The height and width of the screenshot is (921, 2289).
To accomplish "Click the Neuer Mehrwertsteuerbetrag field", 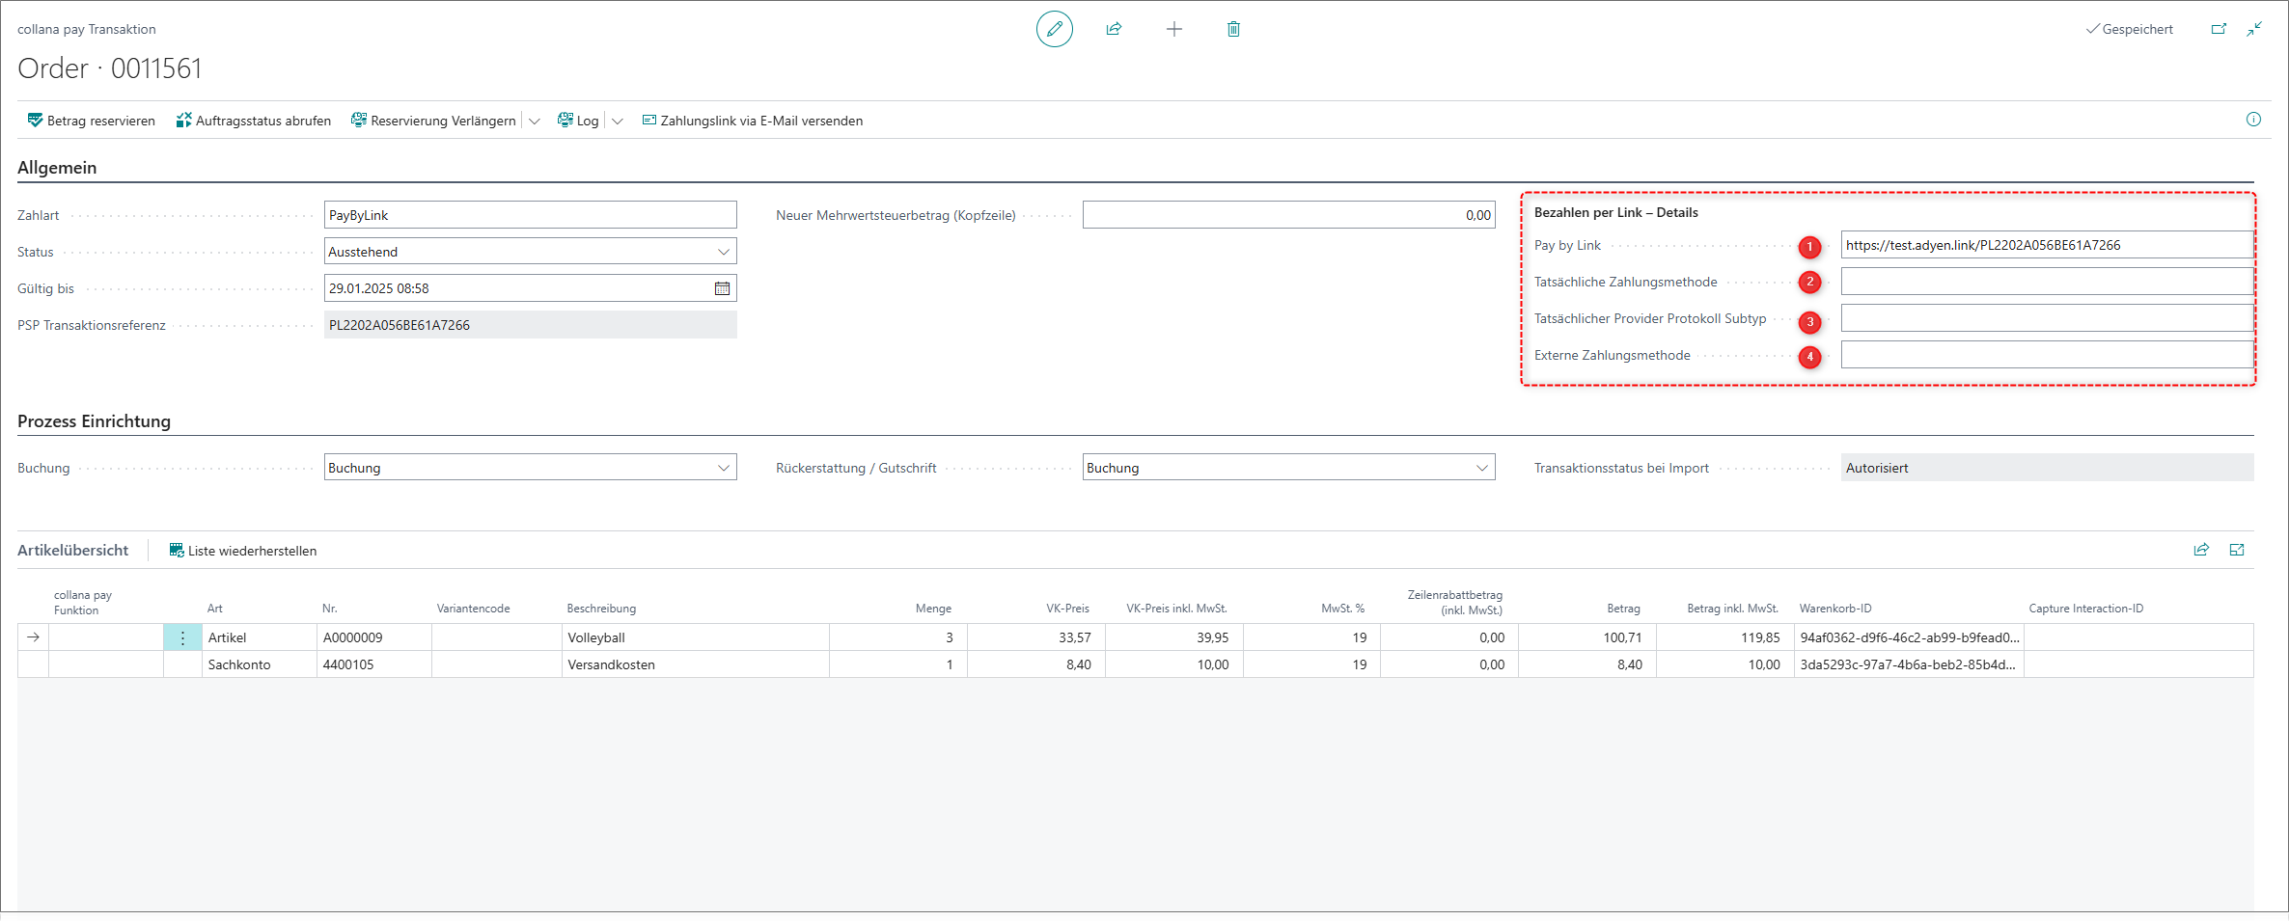I will (1288, 215).
